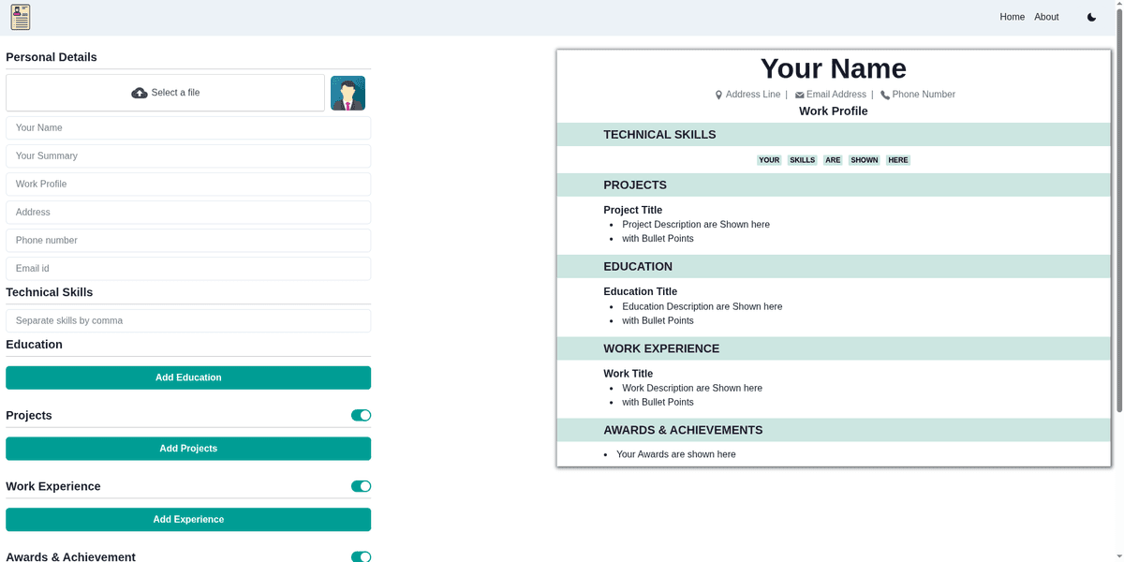Click the Your Name input field

[x=188, y=127]
